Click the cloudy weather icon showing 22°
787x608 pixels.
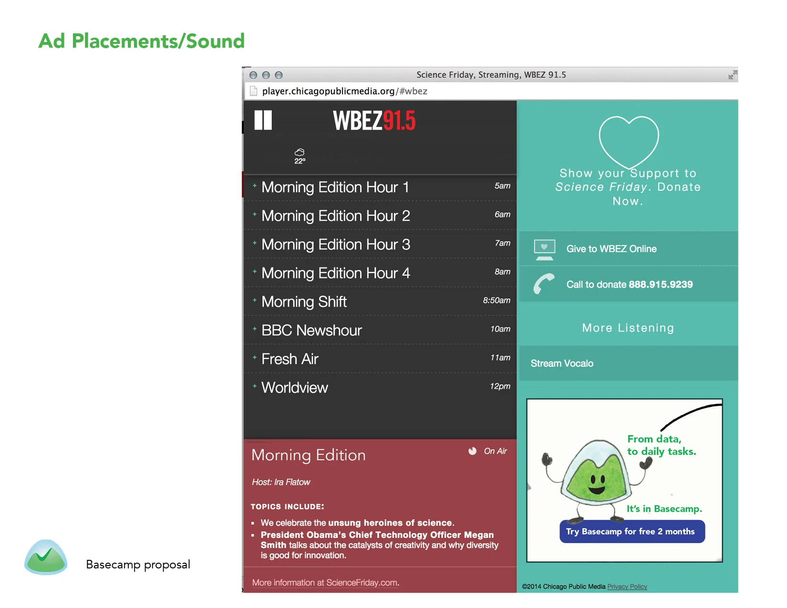[300, 156]
